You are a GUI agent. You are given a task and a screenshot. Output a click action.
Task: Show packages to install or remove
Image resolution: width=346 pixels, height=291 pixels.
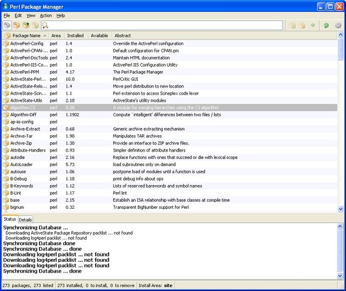(x=35, y=25)
